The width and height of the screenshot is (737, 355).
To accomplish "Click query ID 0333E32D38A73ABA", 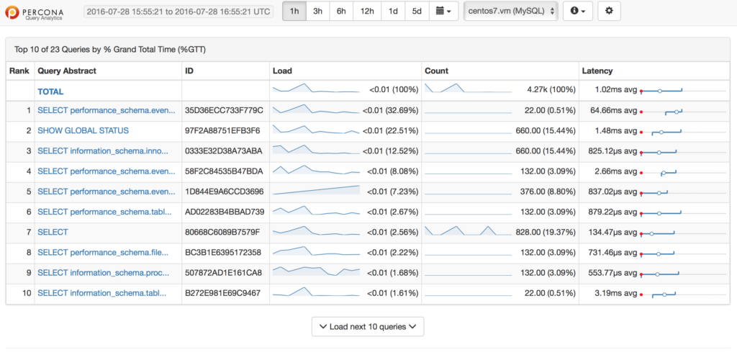I will pos(224,151).
